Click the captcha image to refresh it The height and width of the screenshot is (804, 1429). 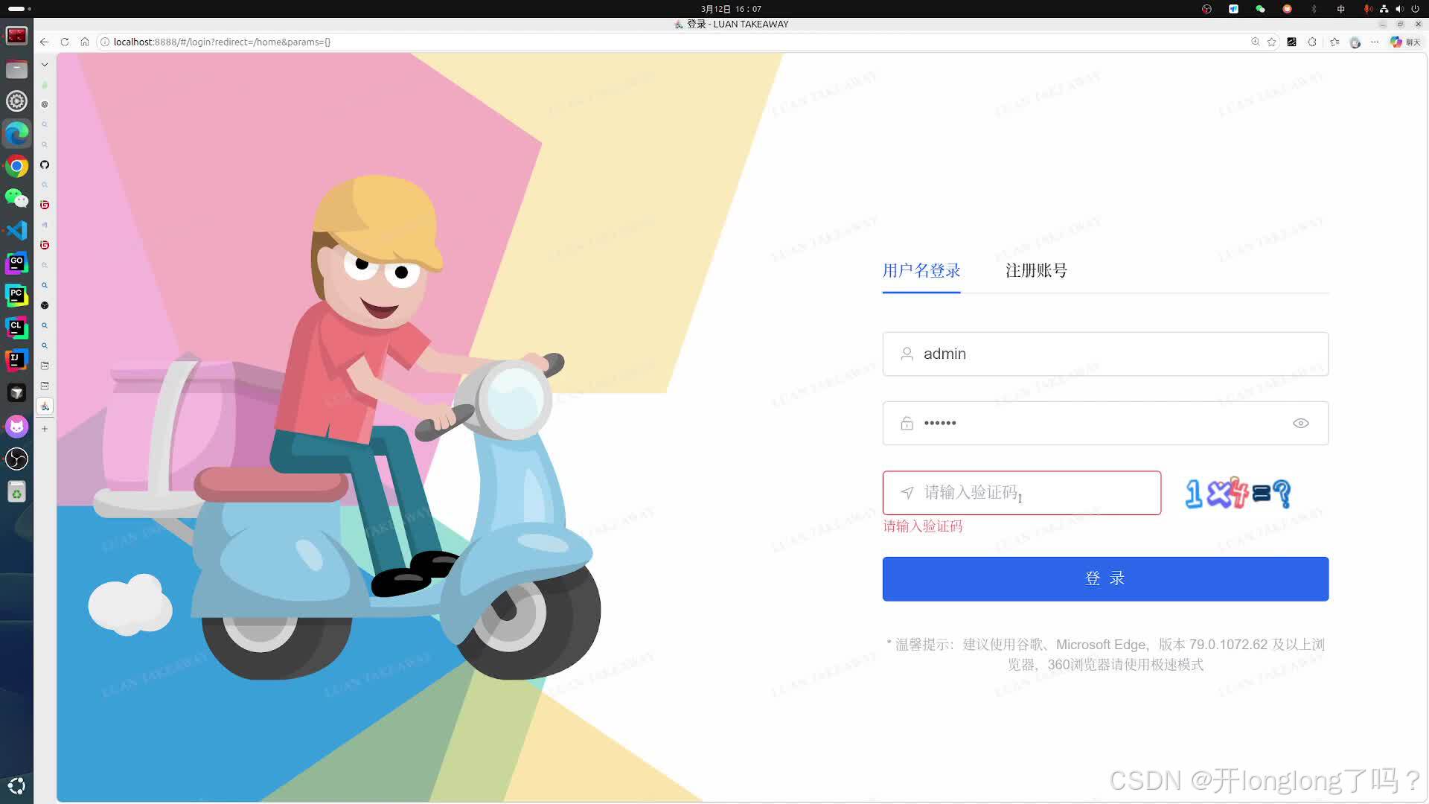point(1238,493)
